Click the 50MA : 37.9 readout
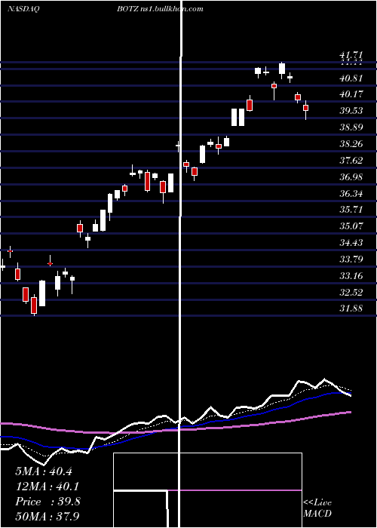Screen dimensions: 377x528 click(x=48, y=516)
